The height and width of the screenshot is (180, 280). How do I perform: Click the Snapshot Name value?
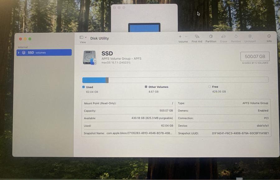point(139,133)
